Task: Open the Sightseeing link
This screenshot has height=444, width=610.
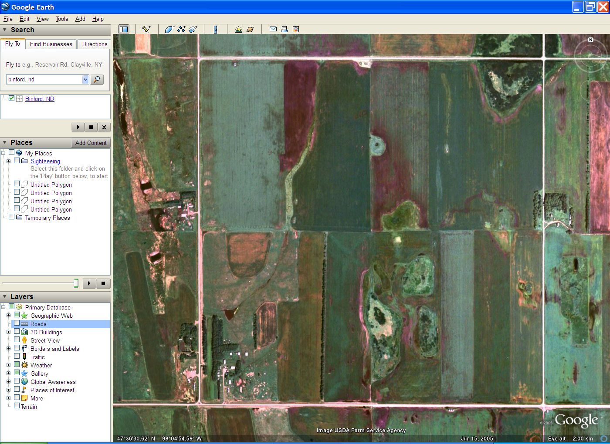Action: [45, 161]
